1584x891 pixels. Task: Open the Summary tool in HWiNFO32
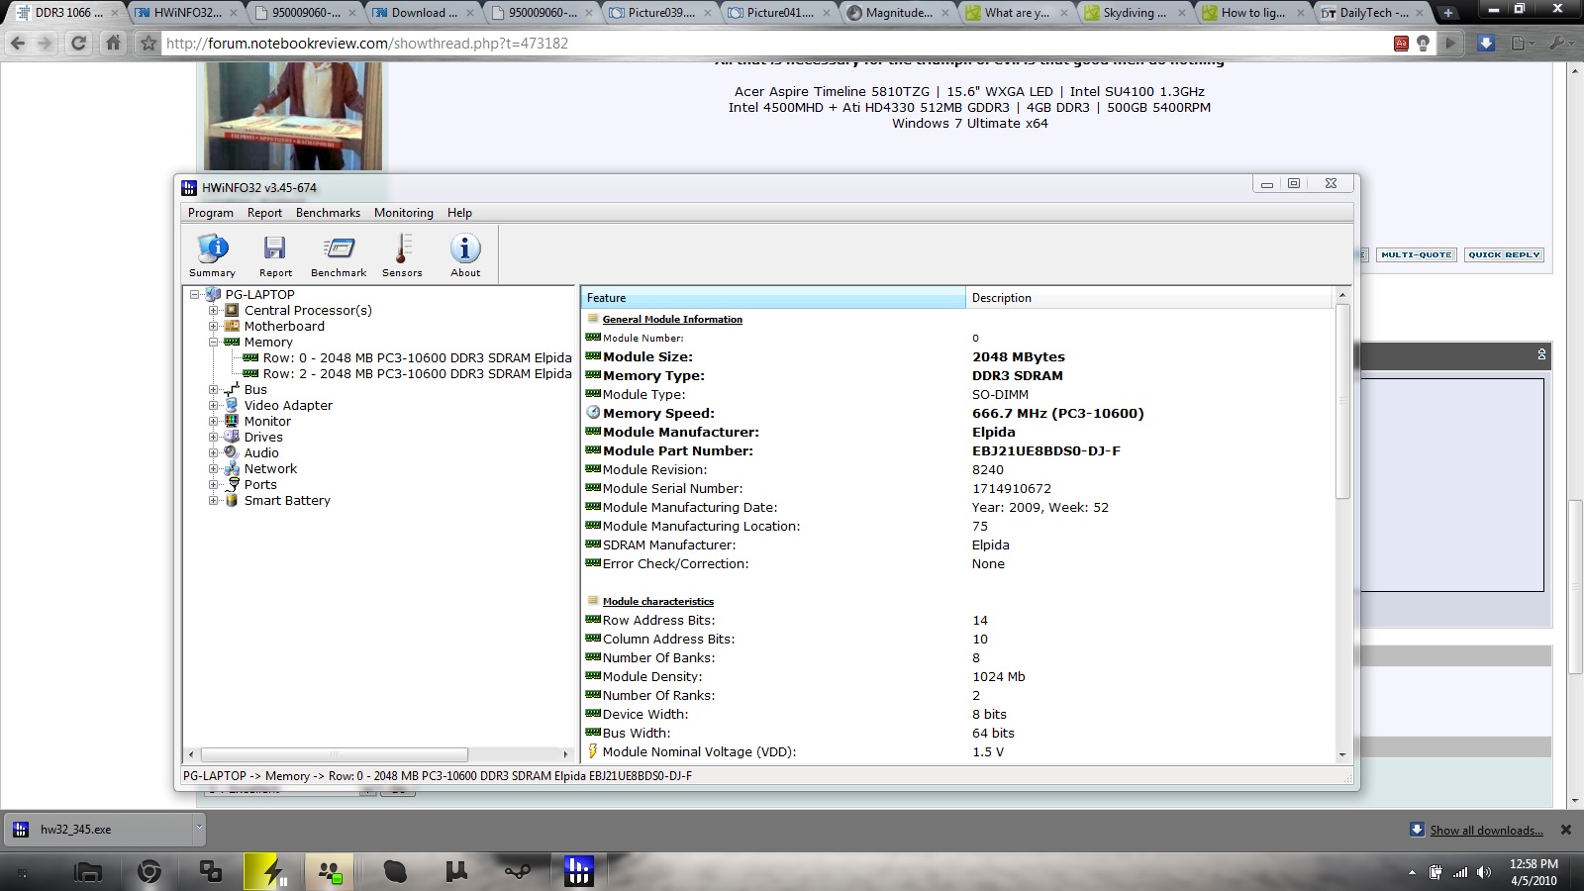212,255
